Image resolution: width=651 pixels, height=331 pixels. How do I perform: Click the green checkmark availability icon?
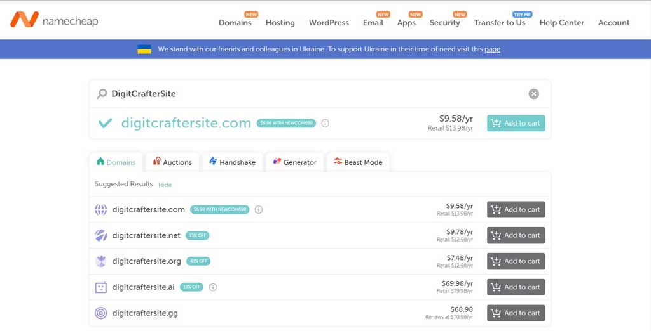point(105,123)
